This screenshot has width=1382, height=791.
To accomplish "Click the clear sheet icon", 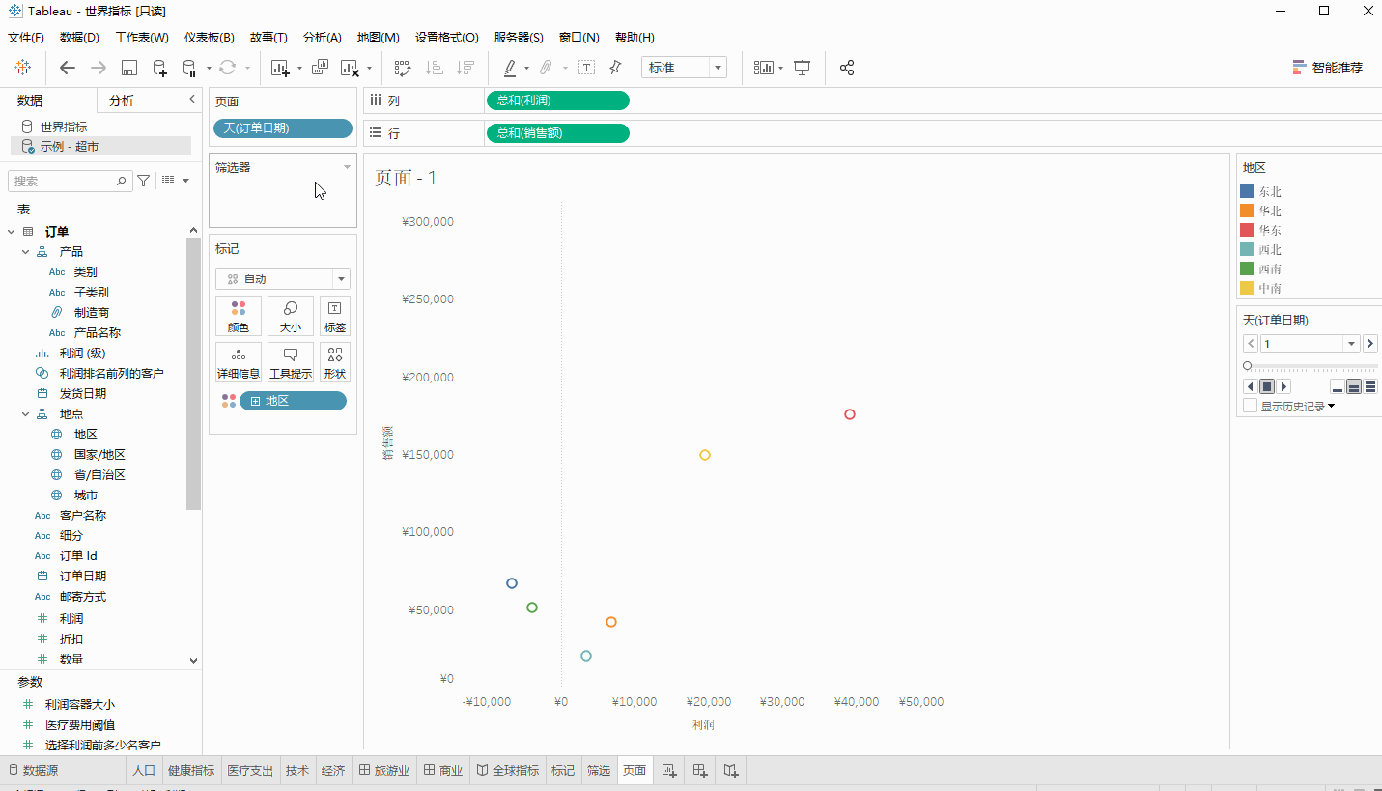I will pos(351,68).
